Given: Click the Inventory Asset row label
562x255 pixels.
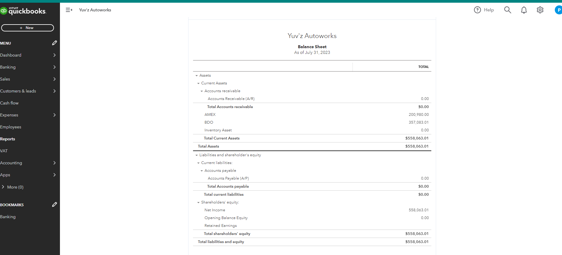Looking at the screenshot, I should pos(218,130).
